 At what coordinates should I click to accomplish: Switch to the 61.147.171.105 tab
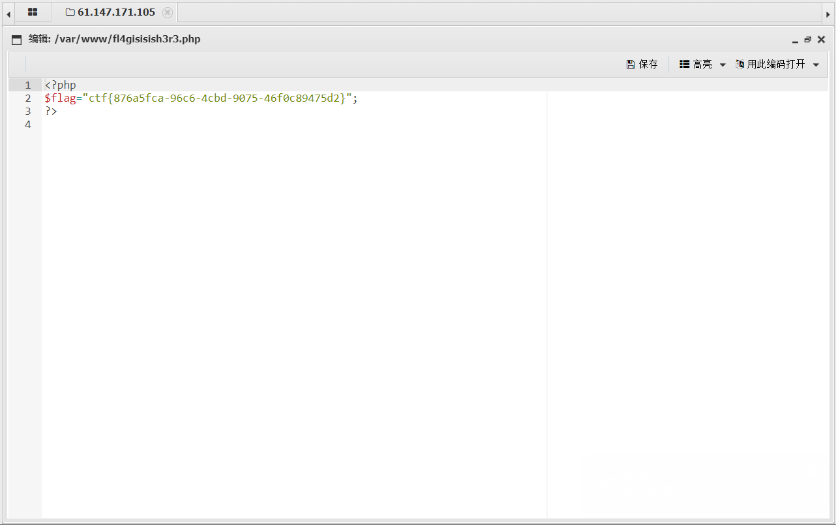[116, 12]
